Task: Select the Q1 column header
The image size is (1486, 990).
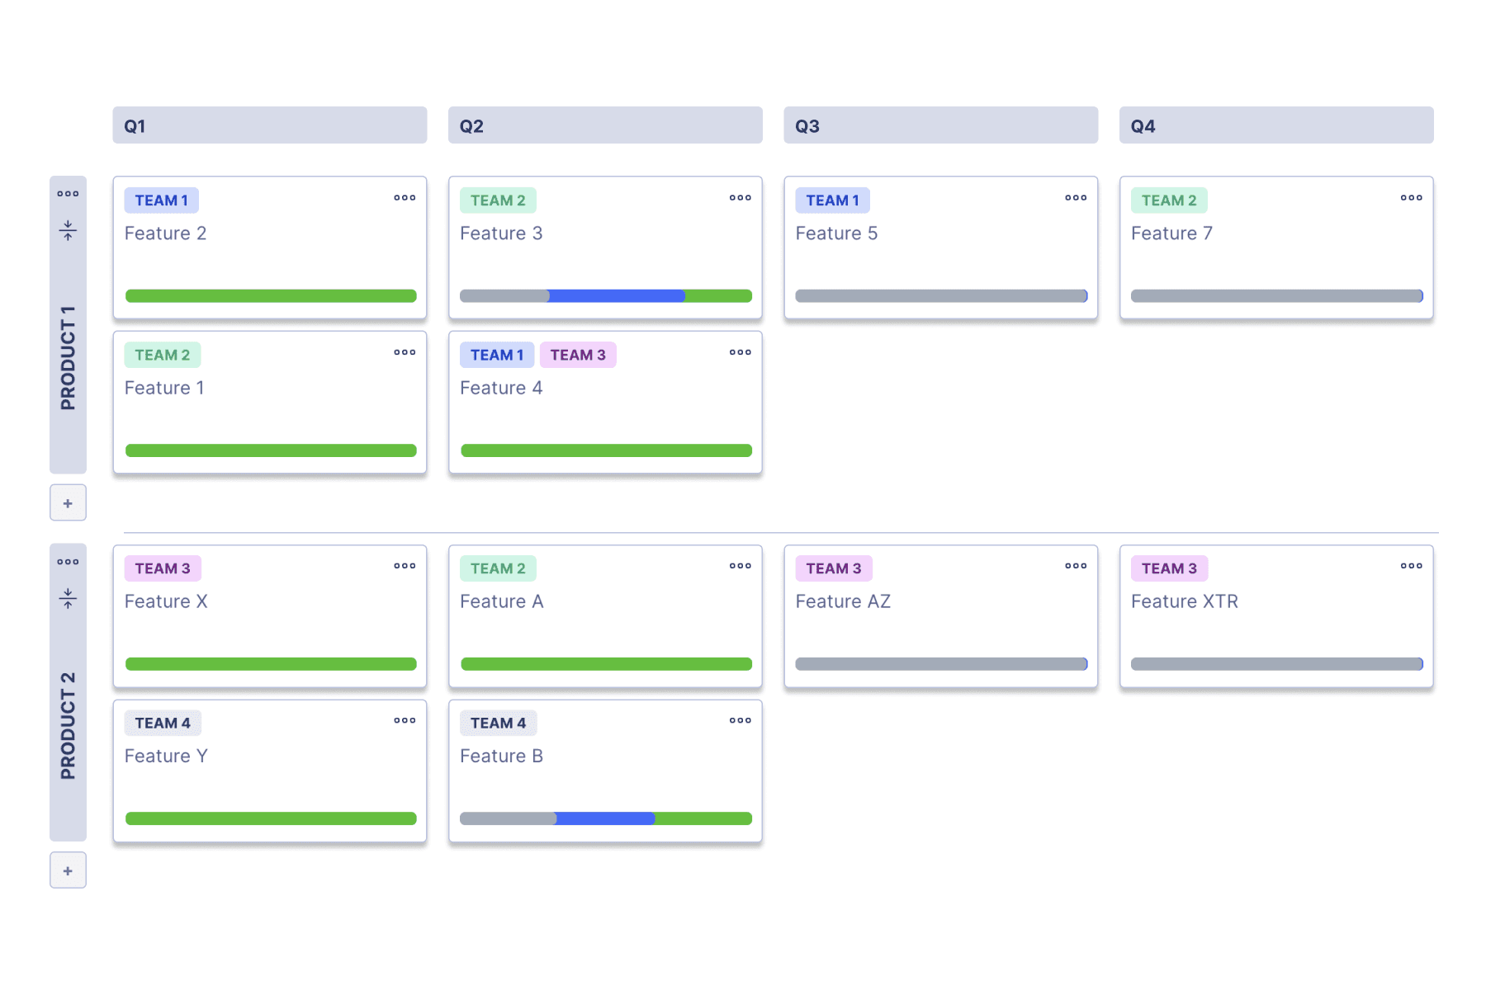Action: click(269, 125)
